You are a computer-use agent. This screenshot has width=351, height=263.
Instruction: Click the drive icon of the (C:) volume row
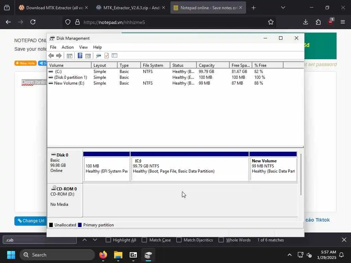[x=51, y=71]
